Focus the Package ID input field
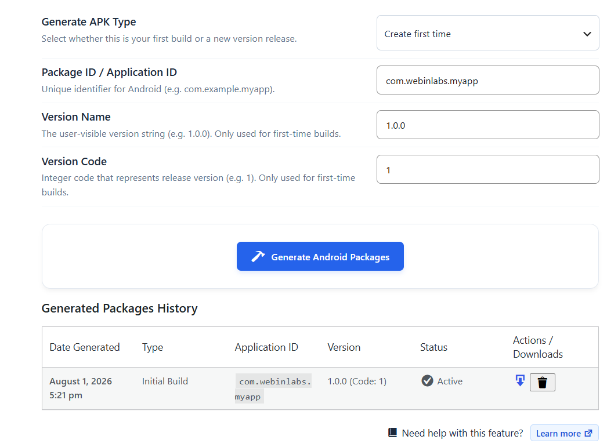Viewport: 607px width, 447px height. [488, 80]
